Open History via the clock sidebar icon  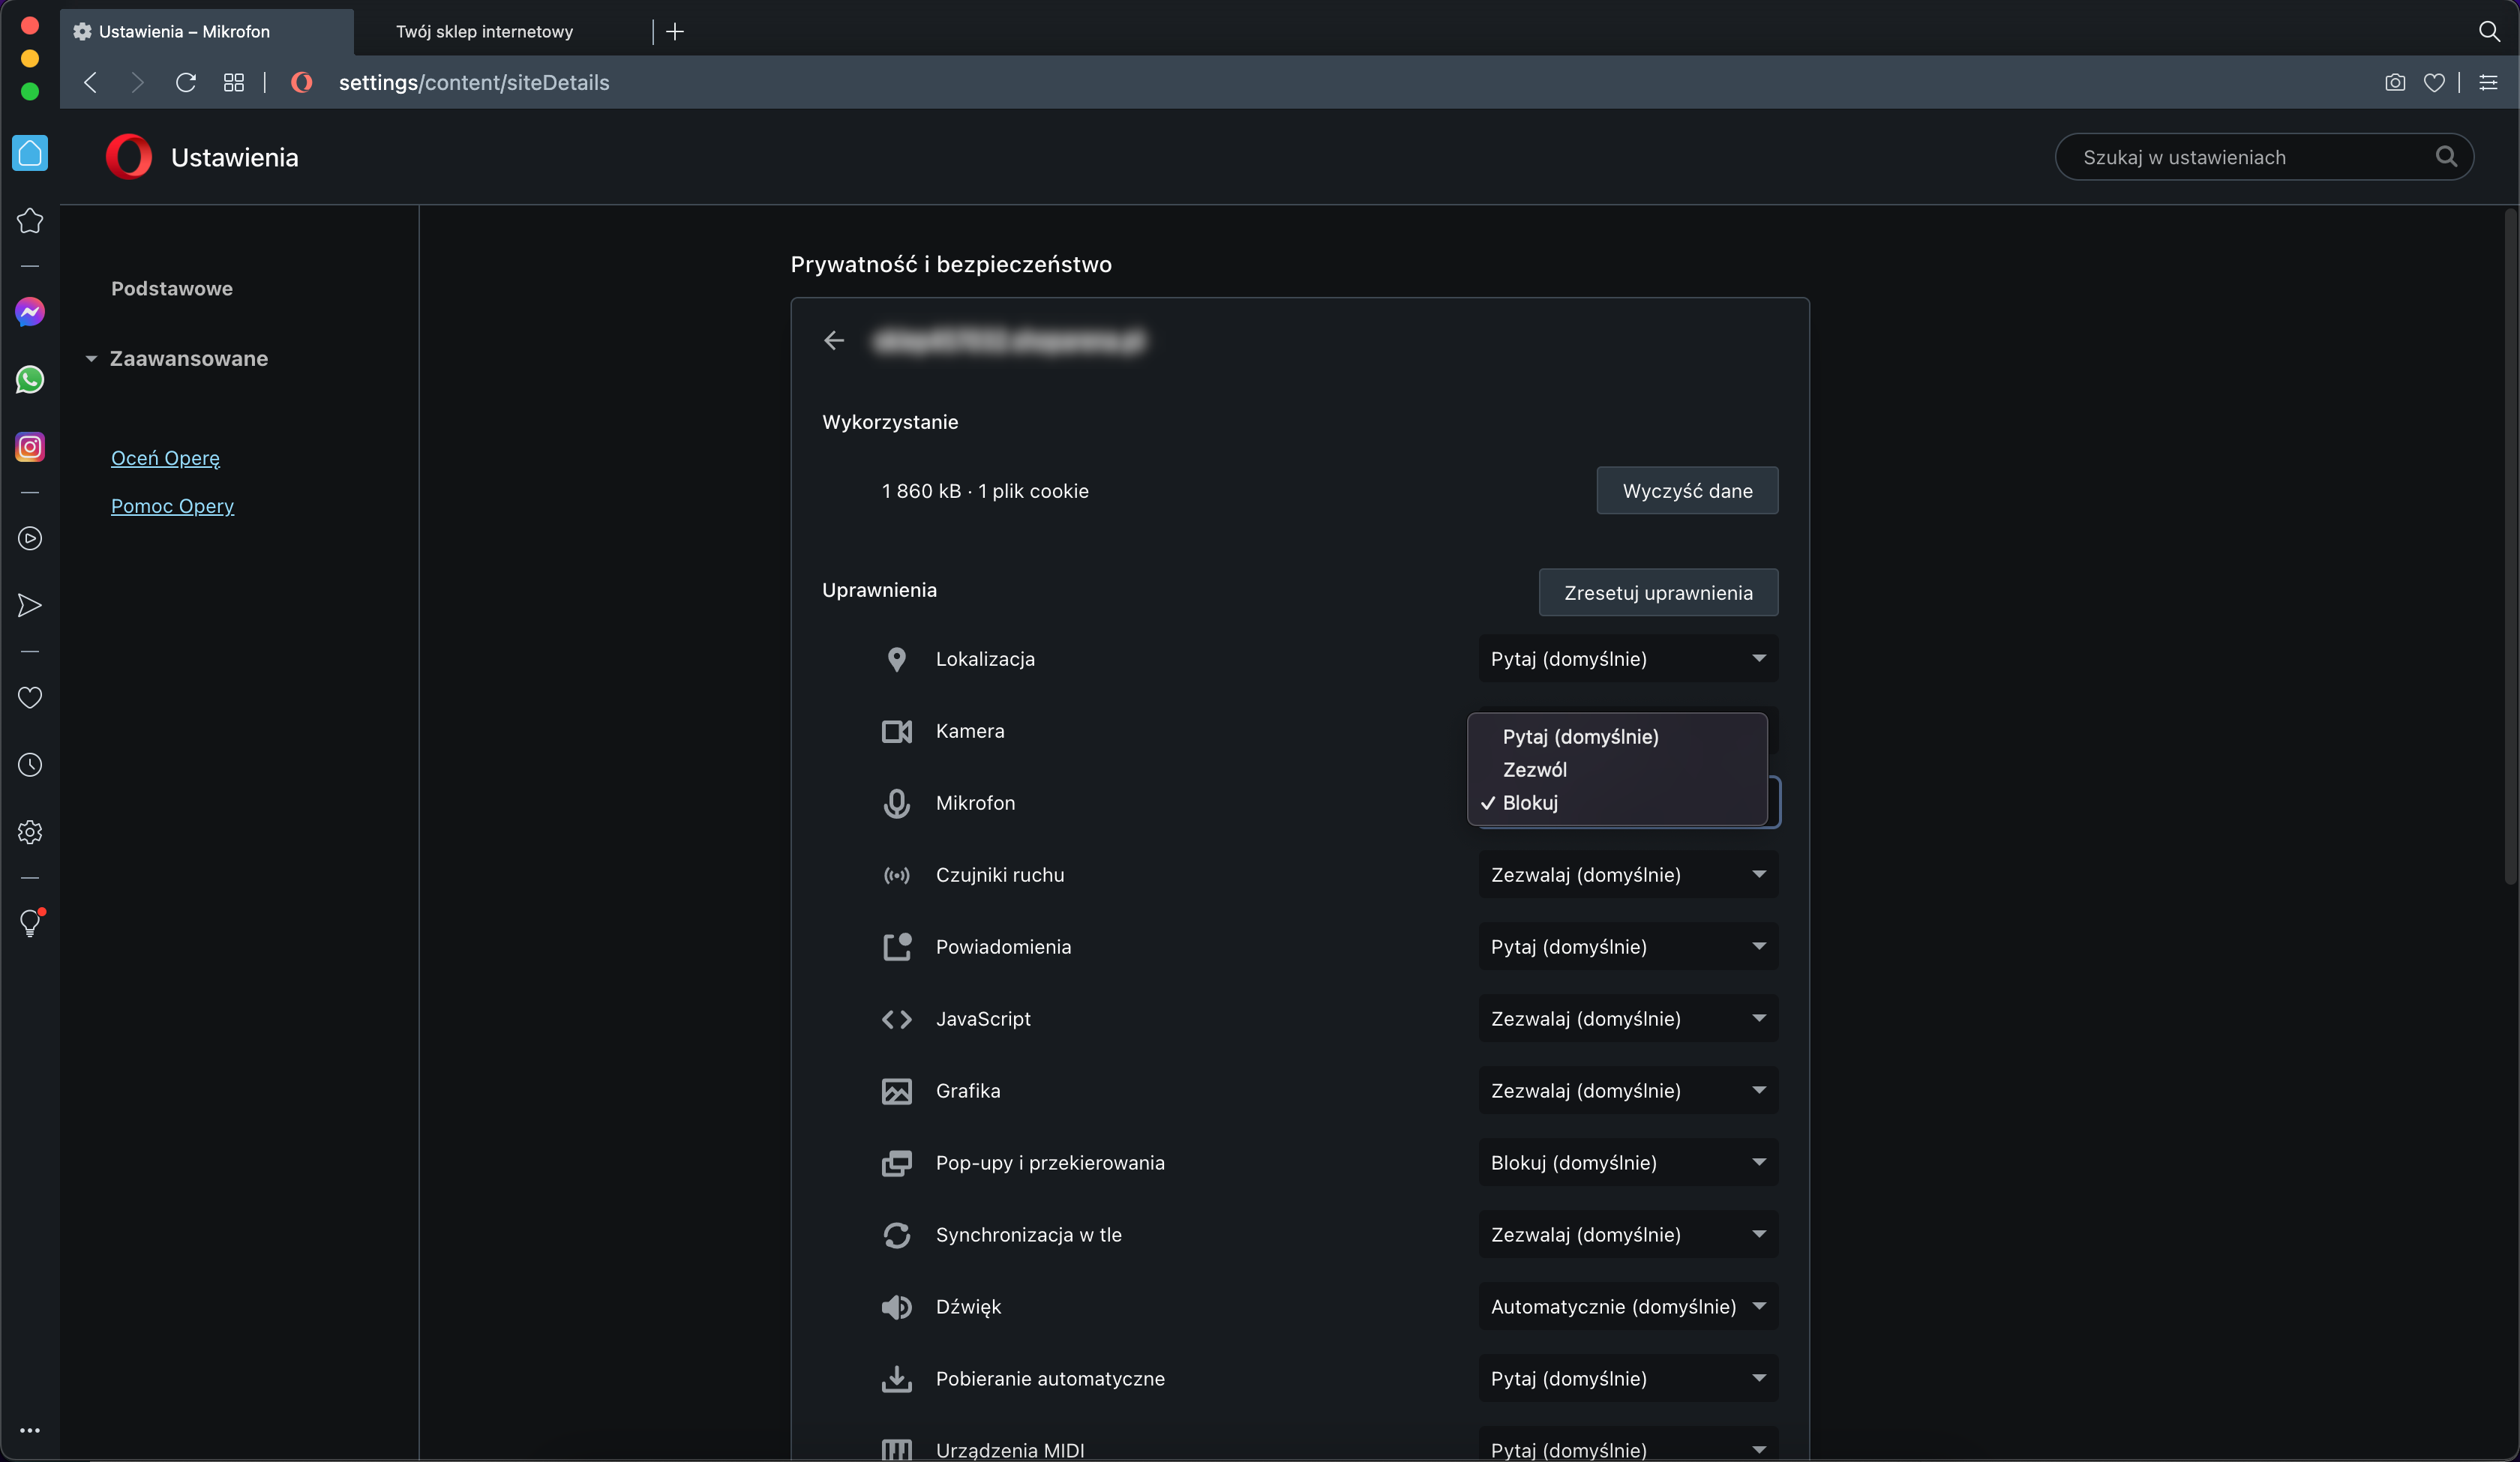pyautogui.click(x=30, y=765)
